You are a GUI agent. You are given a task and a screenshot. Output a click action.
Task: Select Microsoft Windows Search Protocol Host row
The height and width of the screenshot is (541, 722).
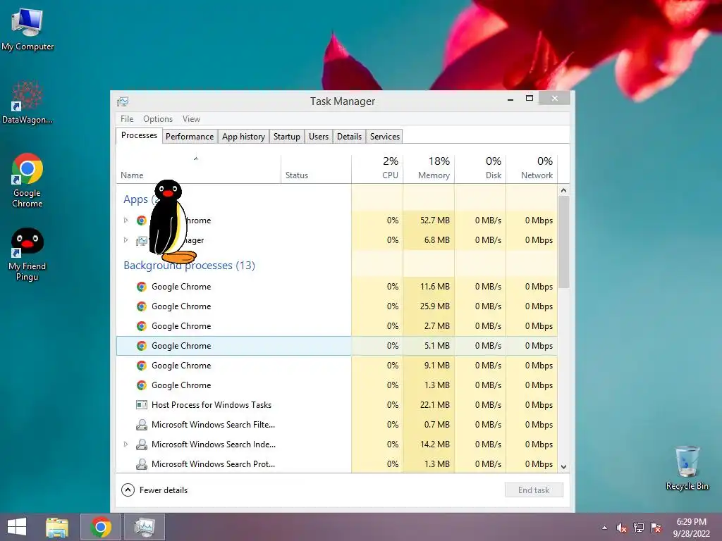click(x=336, y=464)
